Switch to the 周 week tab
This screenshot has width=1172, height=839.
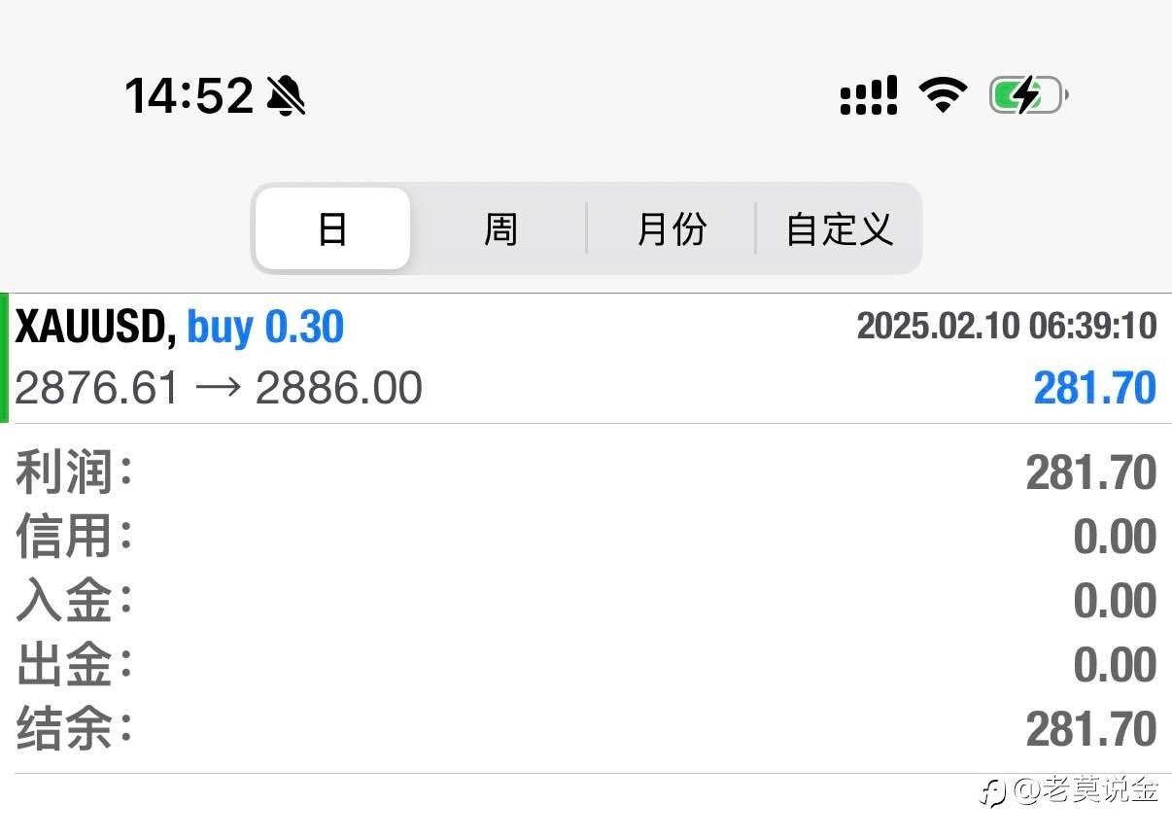click(500, 229)
